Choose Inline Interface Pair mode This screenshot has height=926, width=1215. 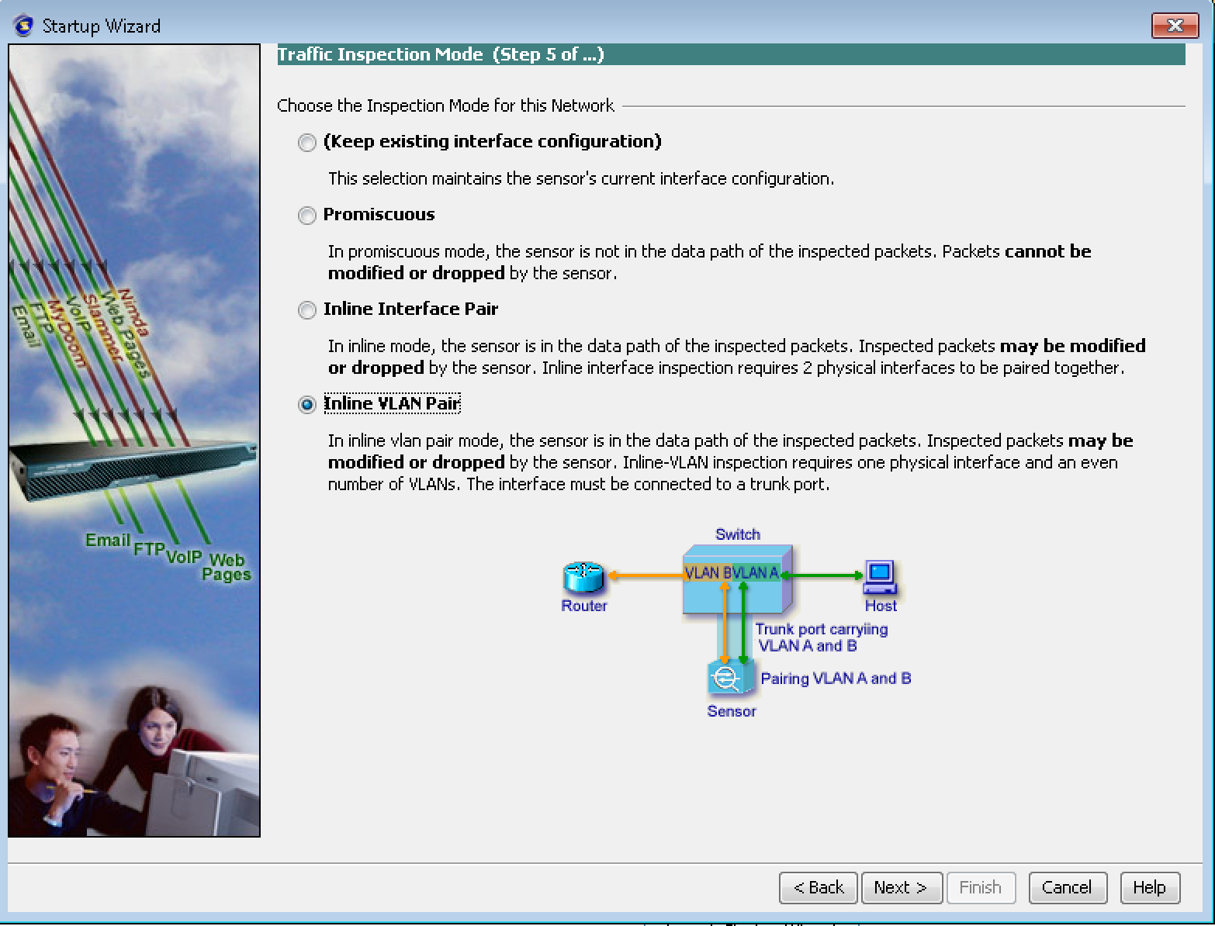tap(307, 310)
